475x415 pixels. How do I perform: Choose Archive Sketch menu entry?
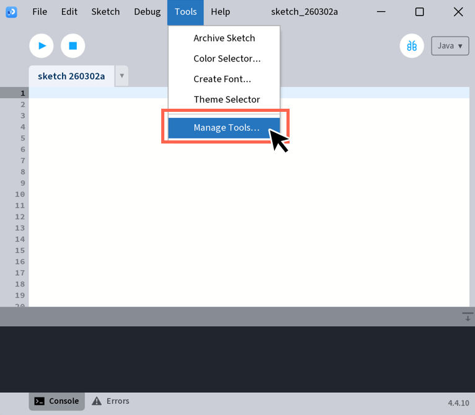click(x=224, y=38)
